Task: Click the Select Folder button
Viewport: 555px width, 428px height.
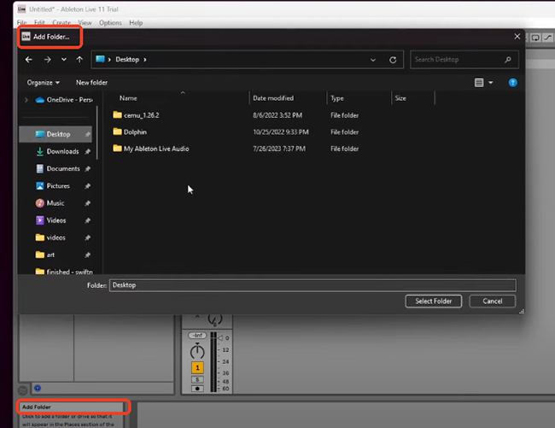Action: click(433, 302)
